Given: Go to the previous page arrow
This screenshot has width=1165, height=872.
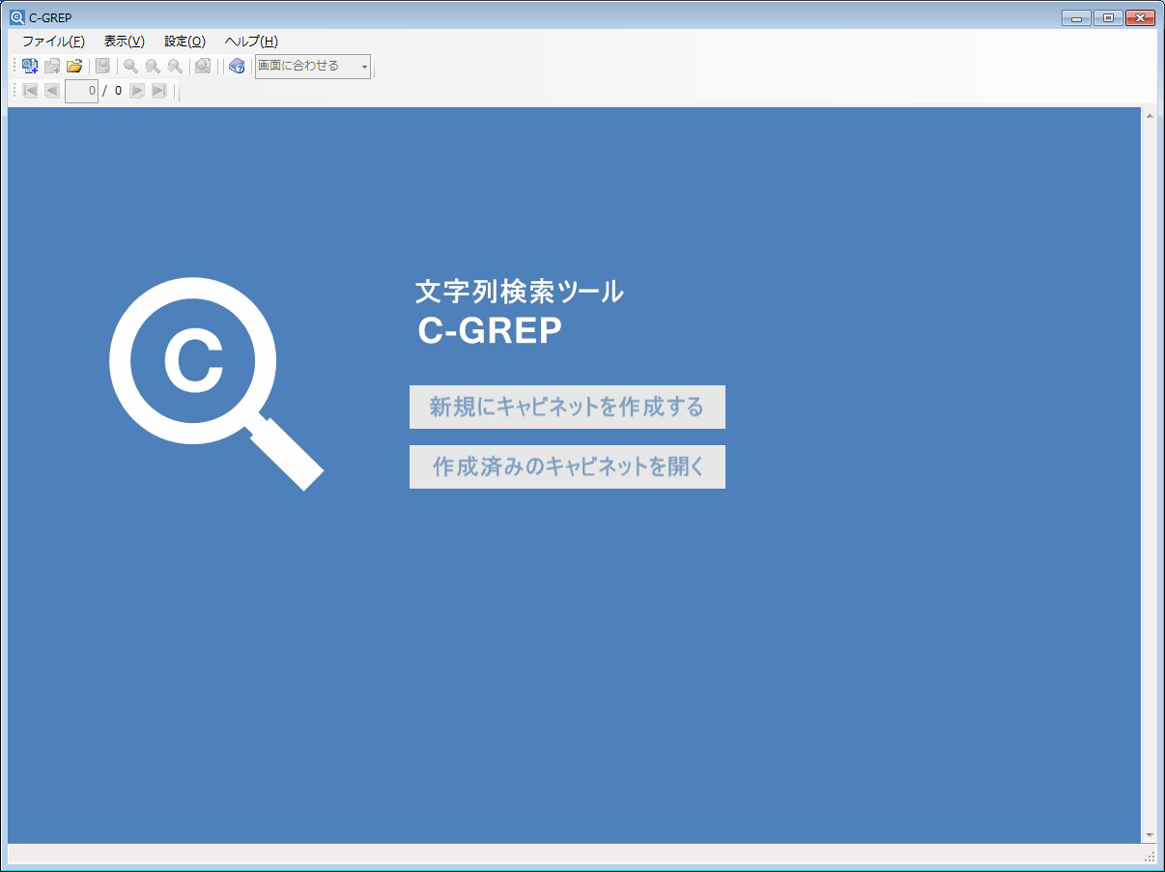Looking at the screenshot, I should [52, 91].
